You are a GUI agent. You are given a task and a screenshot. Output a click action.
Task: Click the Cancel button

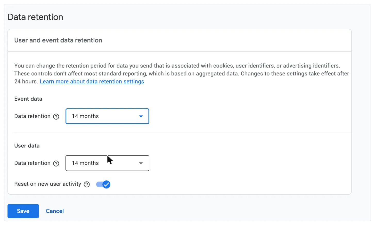click(x=55, y=211)
